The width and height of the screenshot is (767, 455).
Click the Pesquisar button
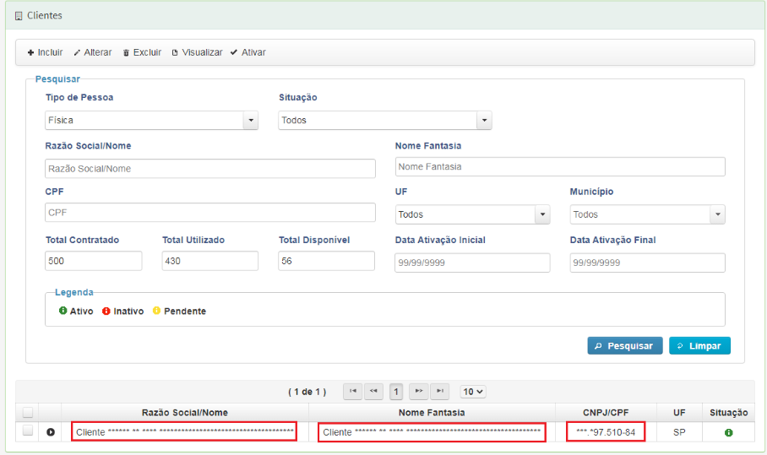[624, 345]
